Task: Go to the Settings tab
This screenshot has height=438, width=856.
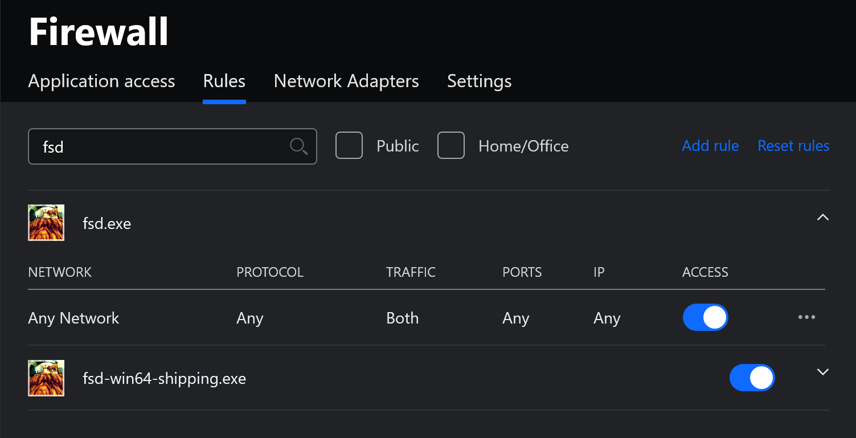Action: pyautogui.click(x=479, y=81)
